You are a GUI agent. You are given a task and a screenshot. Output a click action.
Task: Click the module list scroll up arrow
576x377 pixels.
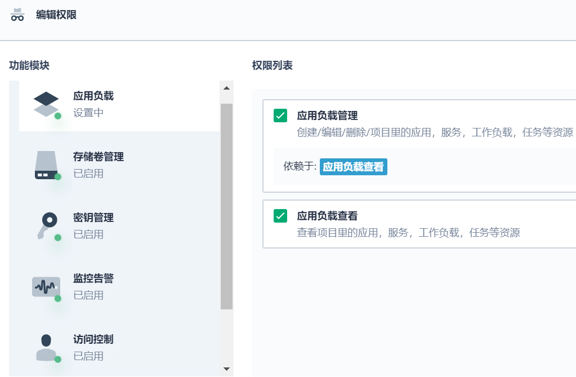pyautogui.click(x=227, y=88)
